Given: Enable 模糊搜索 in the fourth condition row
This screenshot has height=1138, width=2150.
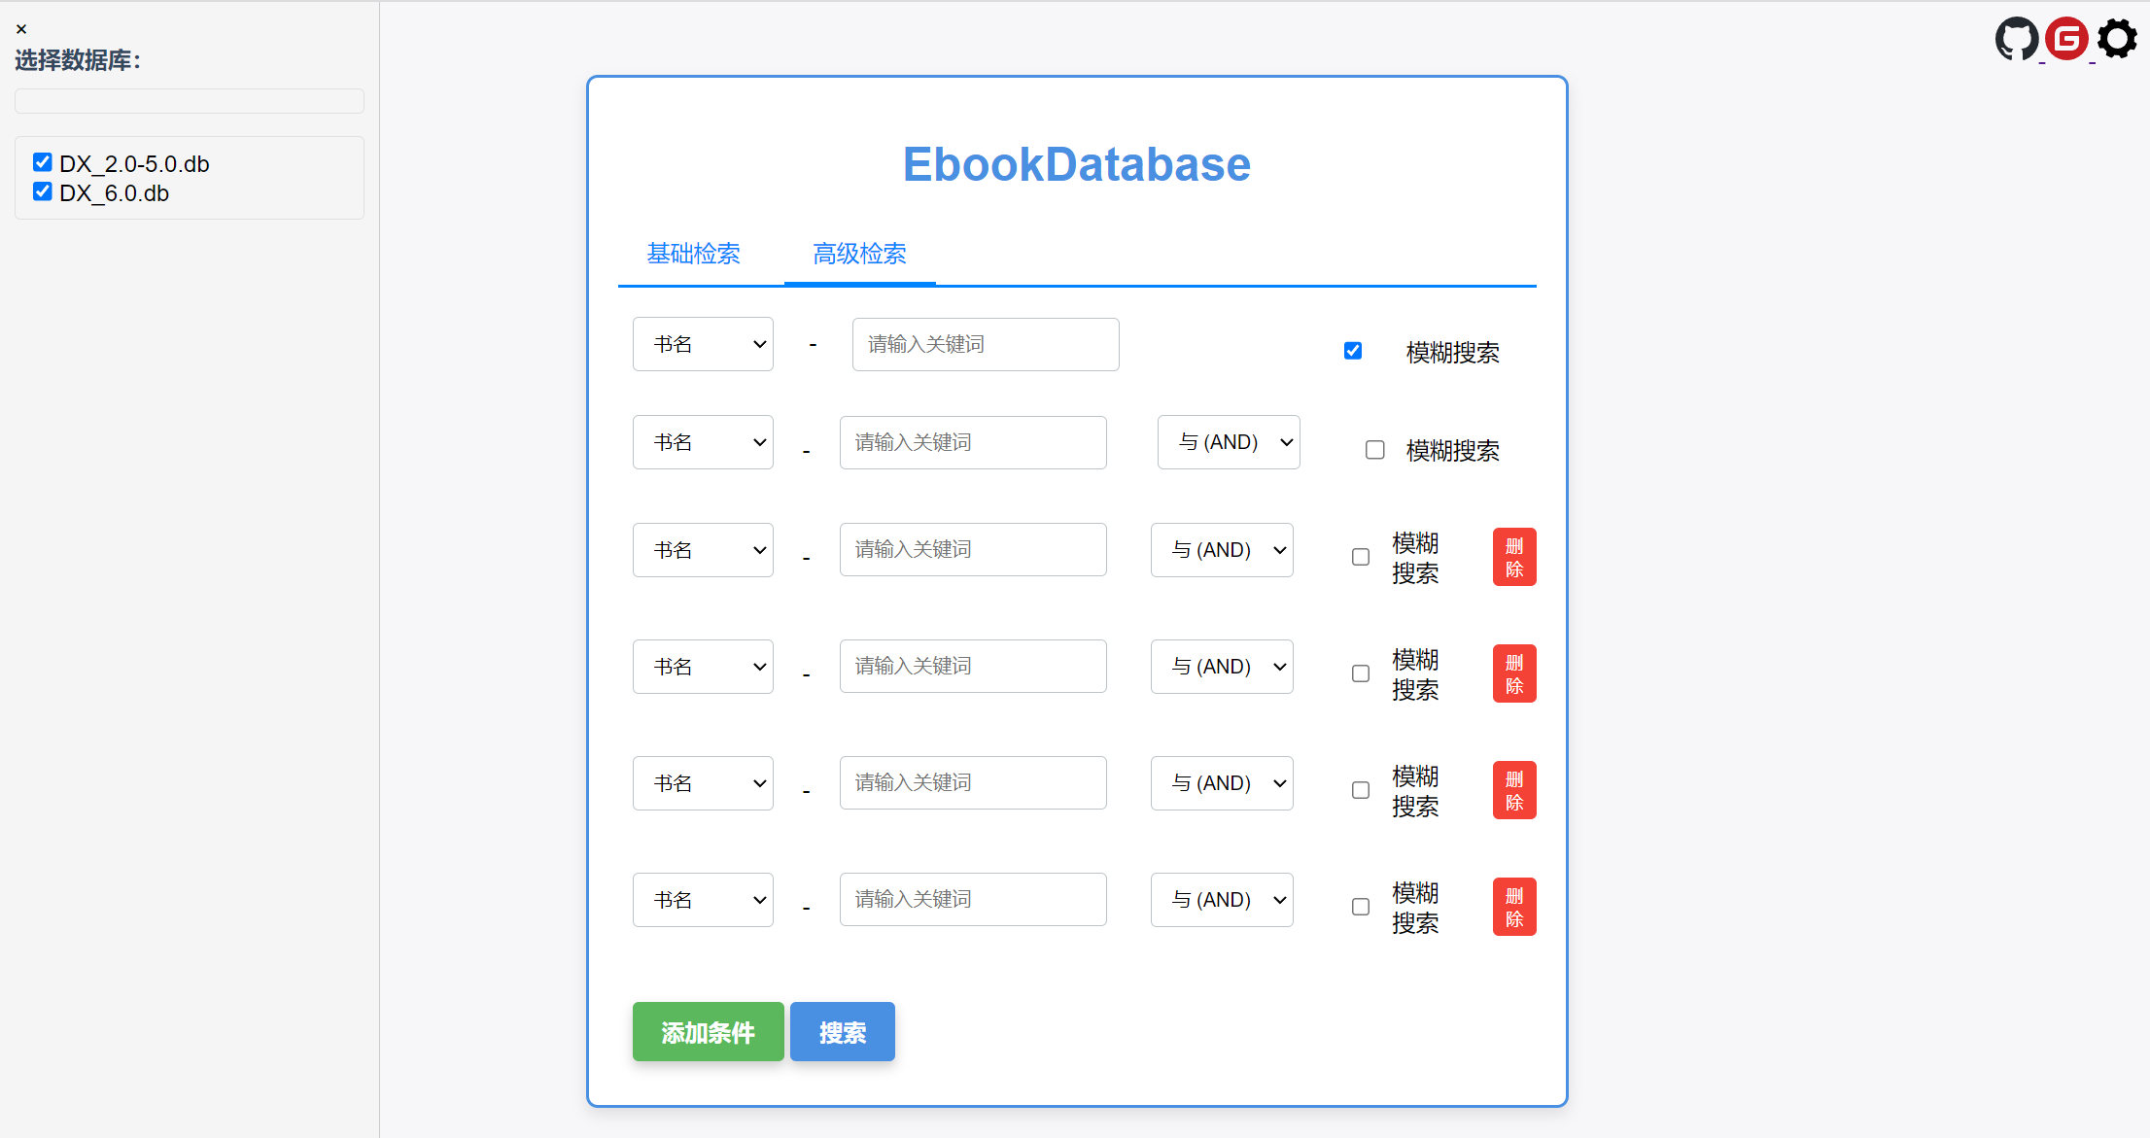Looking at the screenshot, I should pos(1361,673).
